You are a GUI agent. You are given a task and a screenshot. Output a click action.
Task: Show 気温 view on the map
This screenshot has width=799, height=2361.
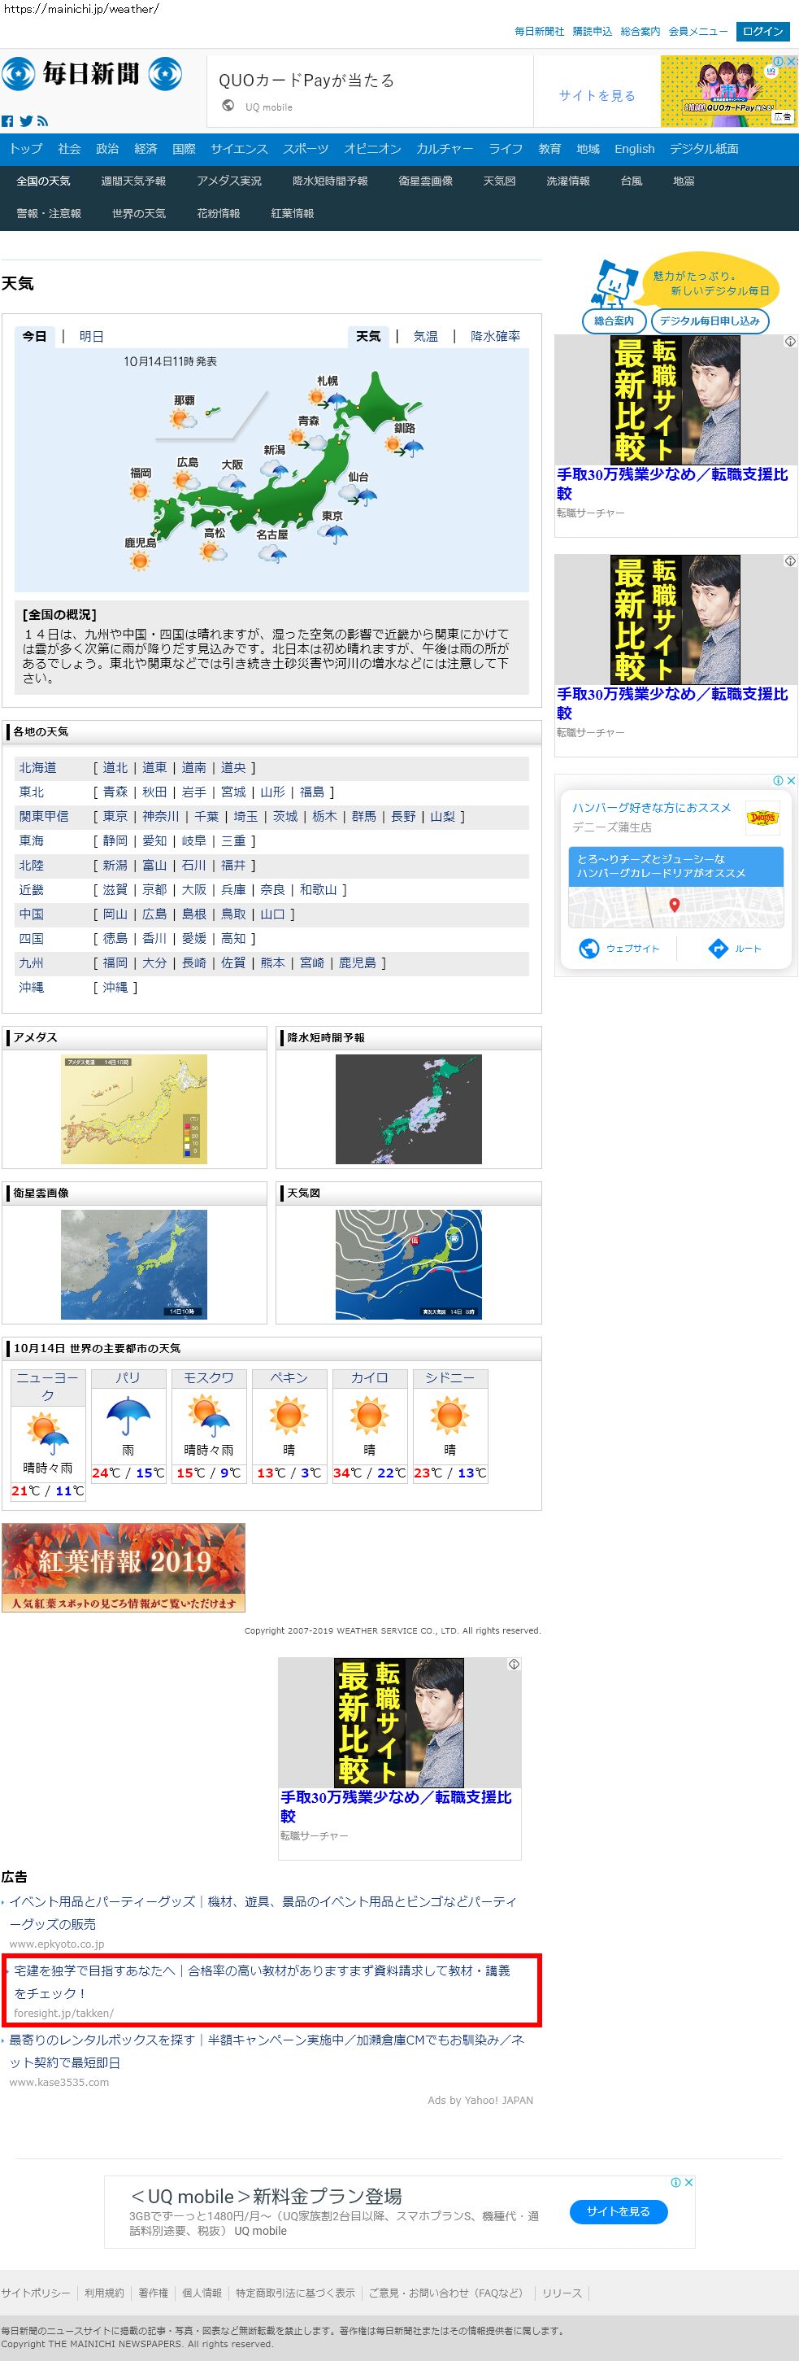(426, 336)
